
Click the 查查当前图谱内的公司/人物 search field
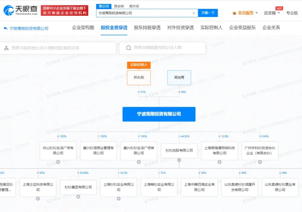[162, 48]
